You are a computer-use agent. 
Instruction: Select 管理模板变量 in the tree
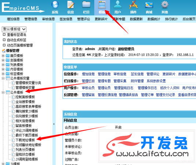click(x=25, y=87)
